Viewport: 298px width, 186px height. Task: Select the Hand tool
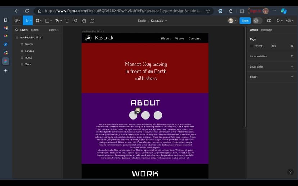pos(84,21)
